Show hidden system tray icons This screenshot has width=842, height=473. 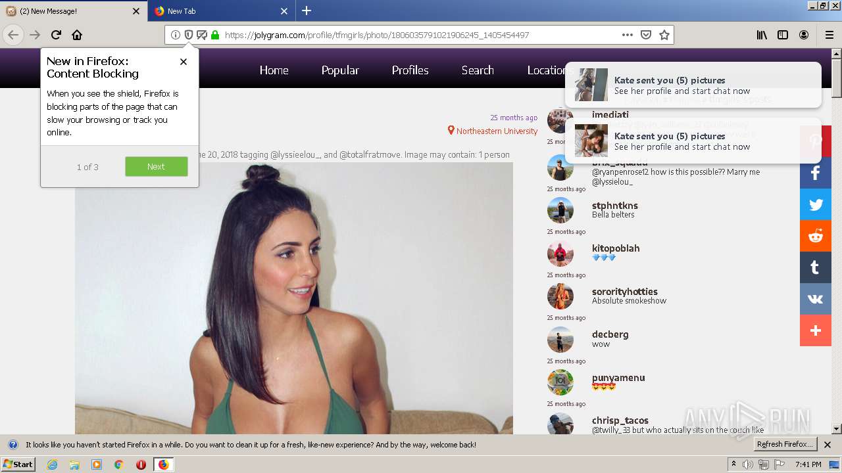pos(733,464)
